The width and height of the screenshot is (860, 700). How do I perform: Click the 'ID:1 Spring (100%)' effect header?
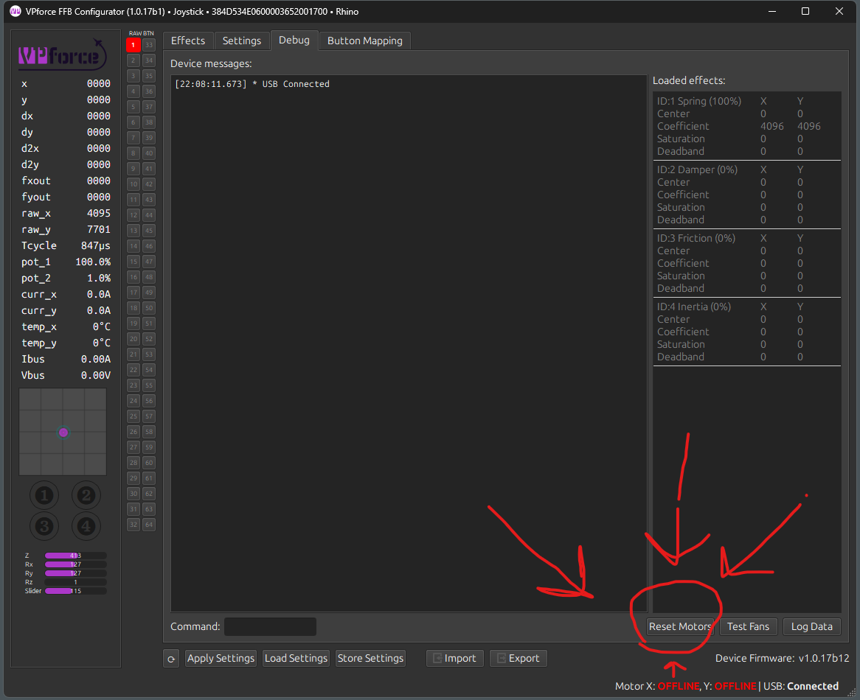click(x=699, y=101)
